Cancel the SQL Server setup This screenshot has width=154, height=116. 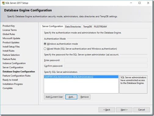(x=141, y=110)
